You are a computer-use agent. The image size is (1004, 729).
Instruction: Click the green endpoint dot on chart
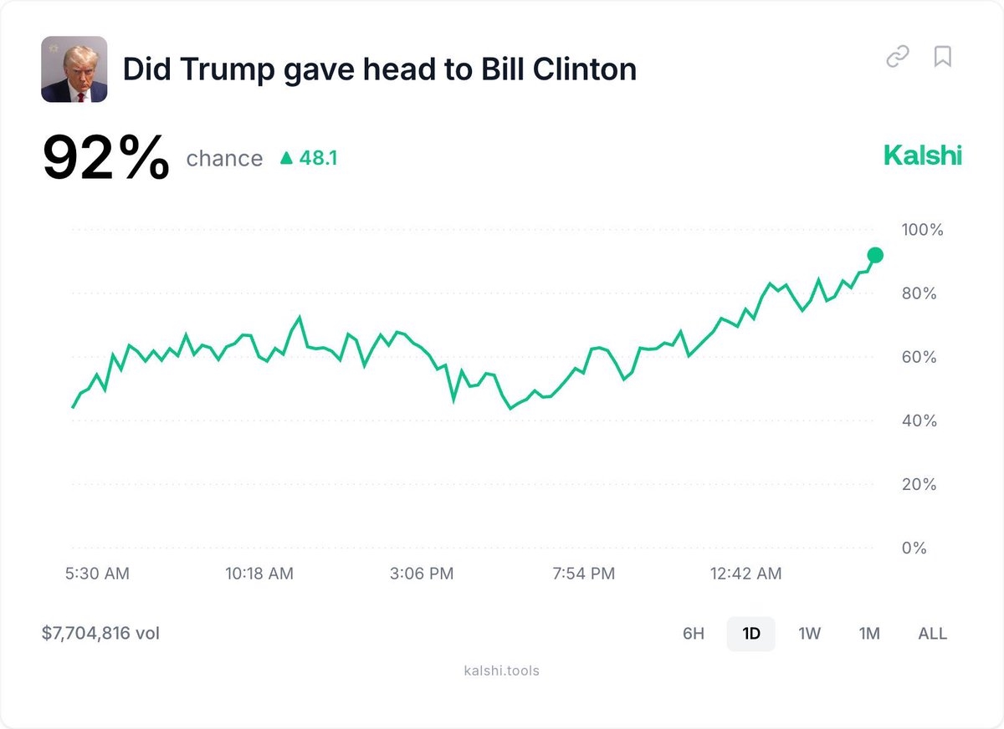pos(875,255)
